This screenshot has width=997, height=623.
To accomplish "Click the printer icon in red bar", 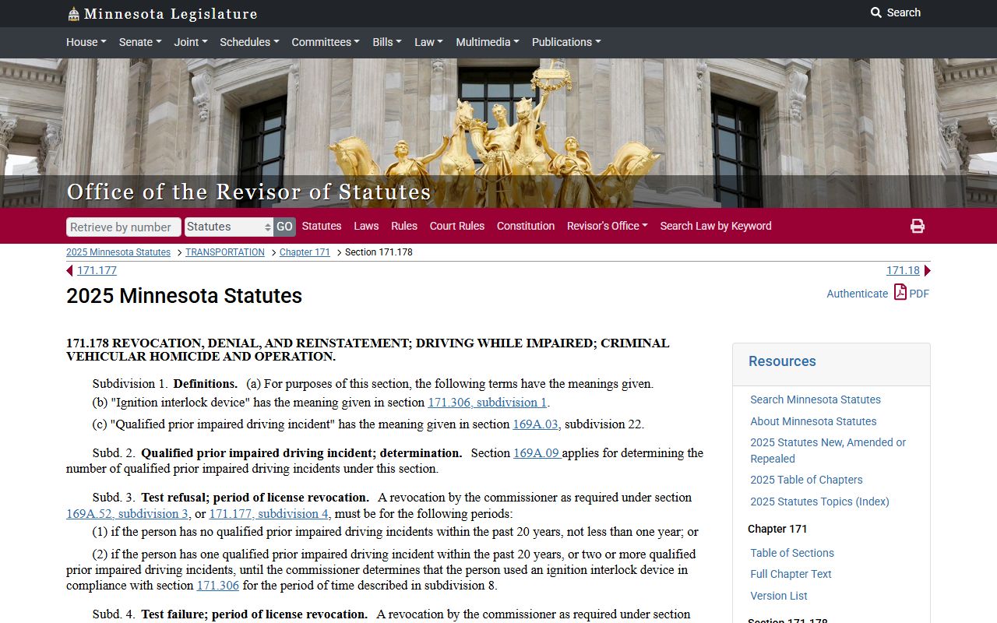I will click(918, 226).
